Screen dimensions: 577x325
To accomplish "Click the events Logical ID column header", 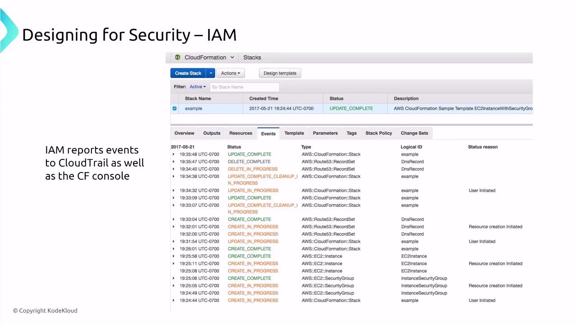I will (x=412, y=147).
